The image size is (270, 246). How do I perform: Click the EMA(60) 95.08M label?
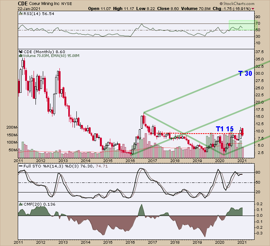click(x=65, y=56)
